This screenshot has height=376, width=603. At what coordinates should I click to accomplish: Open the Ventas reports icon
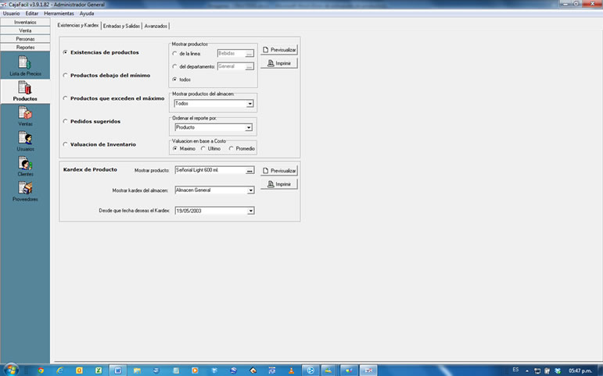pyautogui.click(x=25, y=115)
